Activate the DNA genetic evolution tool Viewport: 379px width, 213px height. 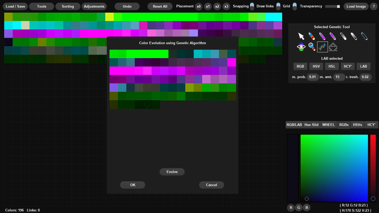322,47
